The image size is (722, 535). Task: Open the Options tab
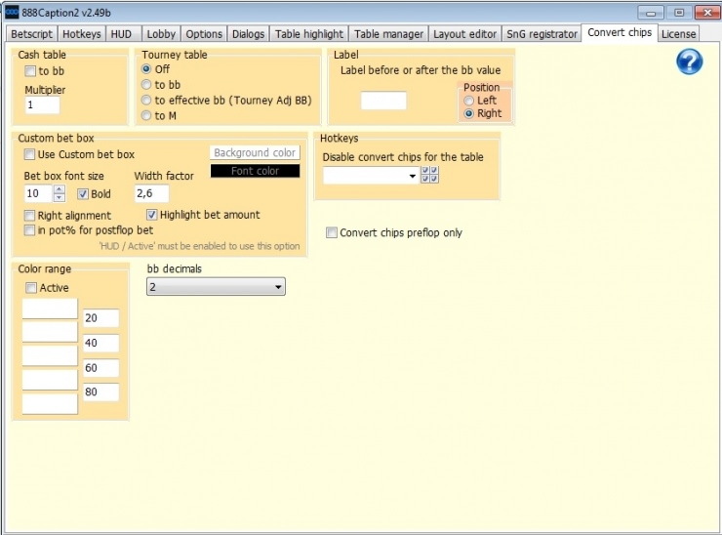pyautogui.click(x=204, y=34)
